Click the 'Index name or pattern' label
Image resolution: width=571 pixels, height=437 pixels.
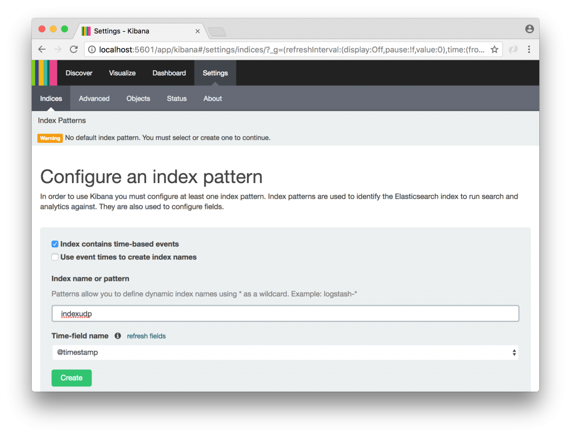click(x=90, y=279)
